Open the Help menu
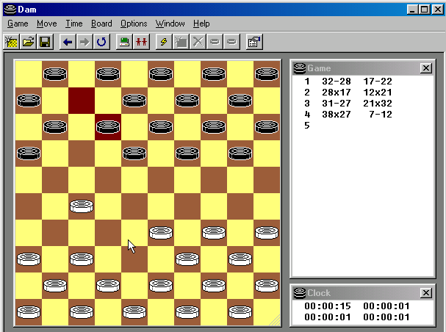 (x=201, y=24)
